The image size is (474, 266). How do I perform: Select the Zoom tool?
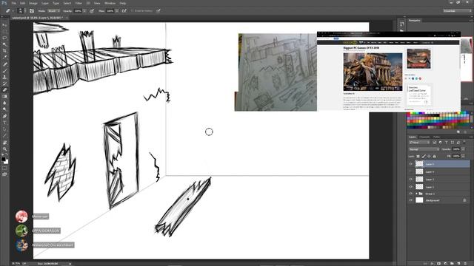[x=4, y=149]
